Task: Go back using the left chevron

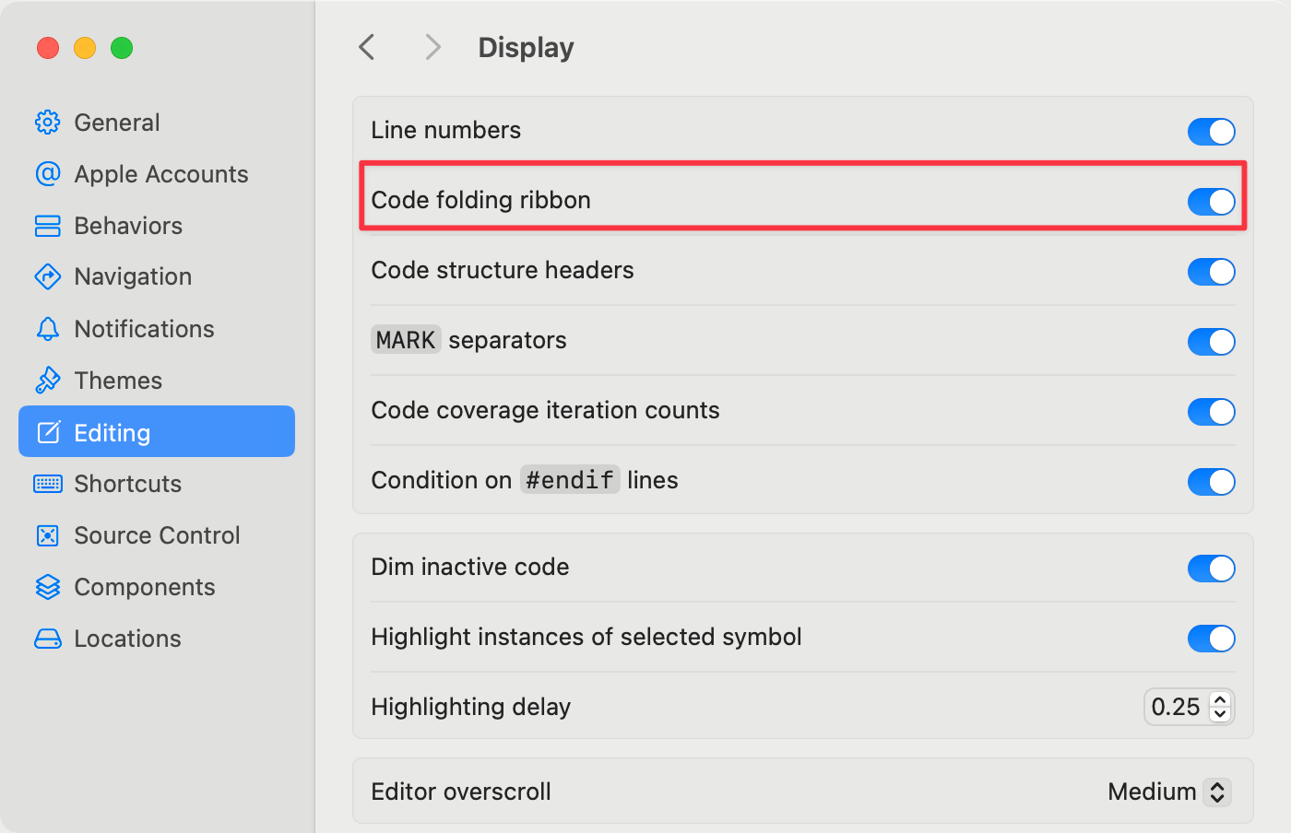Action: click(x=367, y=47)
